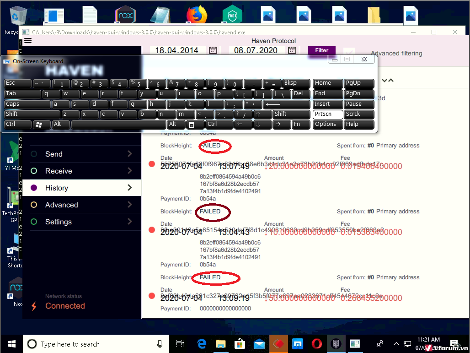Click the down arrow key on On-Screen Keyboard
Screen dimensions: 470x353
pyautogui.click(x=262, y=125)
